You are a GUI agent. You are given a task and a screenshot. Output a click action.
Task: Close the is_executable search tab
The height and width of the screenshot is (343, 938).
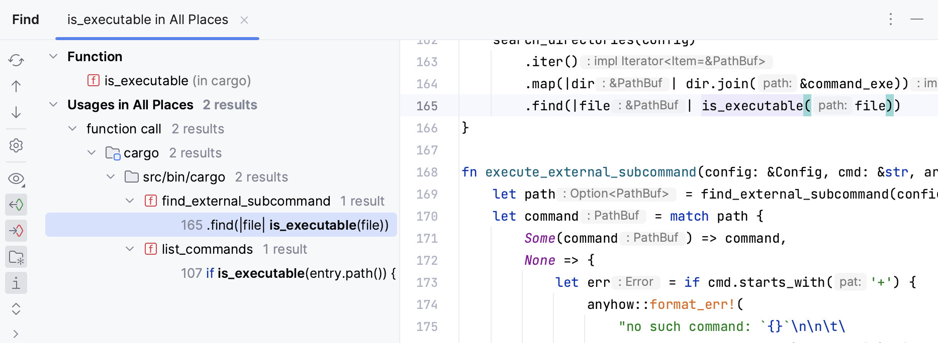(244, 20)
